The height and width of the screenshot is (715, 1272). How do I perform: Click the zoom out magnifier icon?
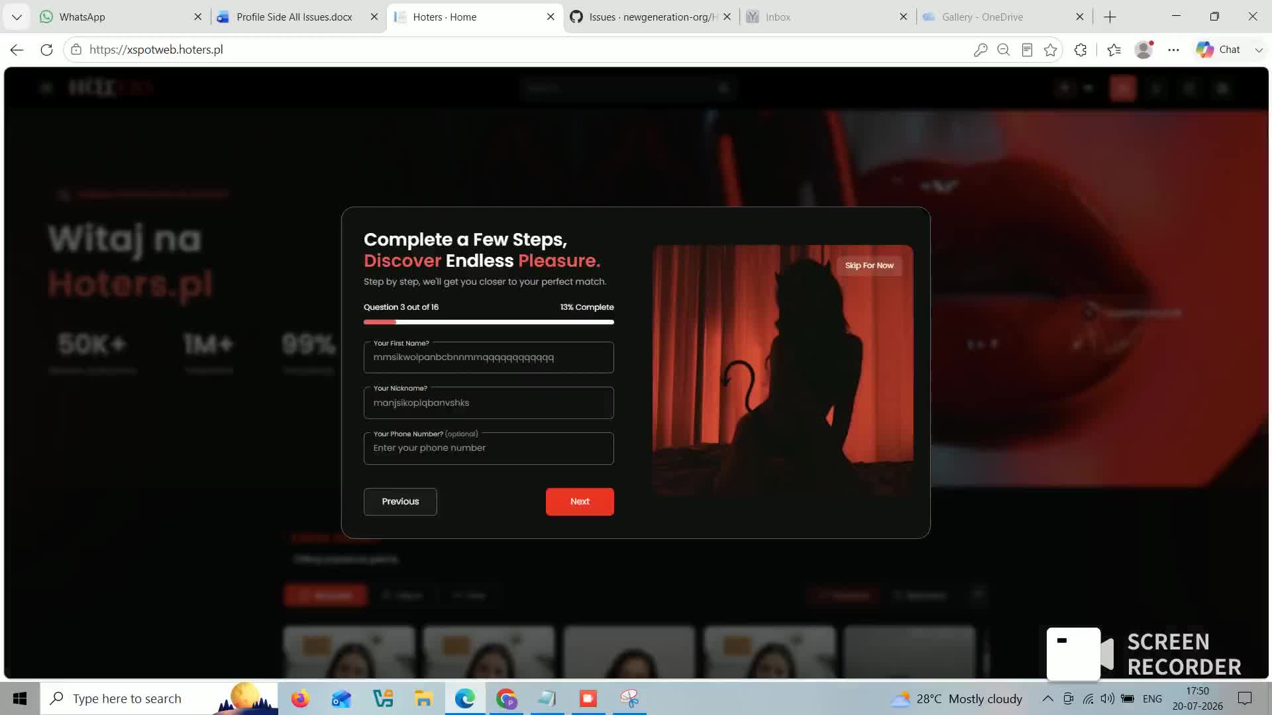1004,50
